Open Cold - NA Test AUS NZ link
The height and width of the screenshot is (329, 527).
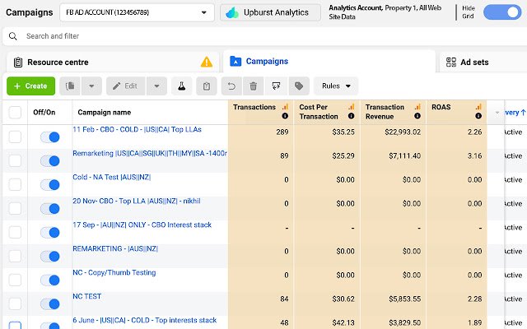point(112,178)
